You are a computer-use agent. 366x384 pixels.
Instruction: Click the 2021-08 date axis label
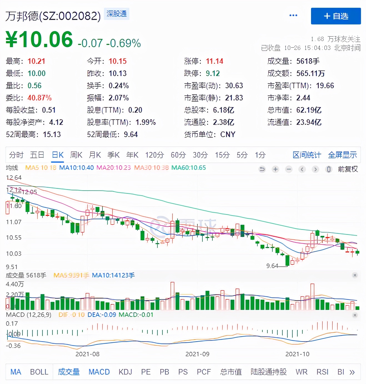click(x=87, y=354)
